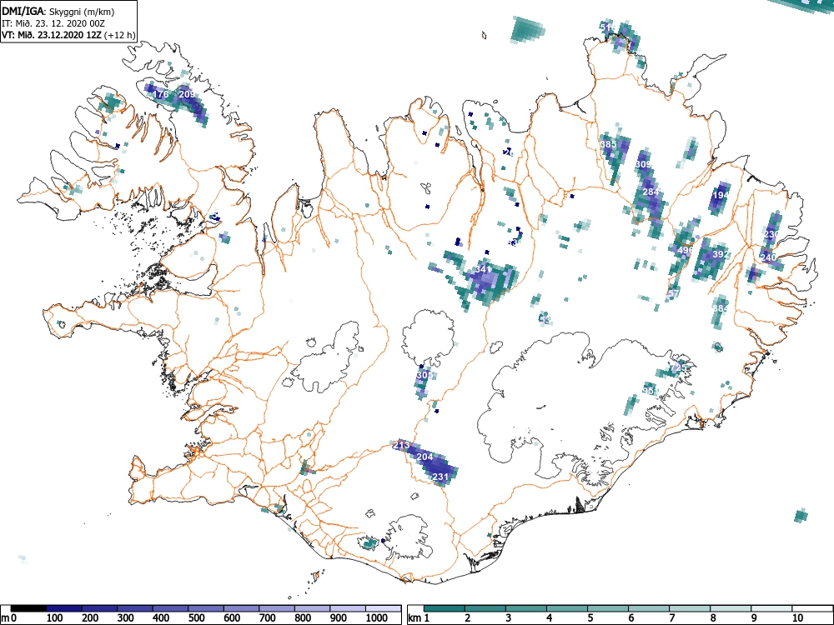Click the visibility value '284' on the map
Screen dimensions: 834x625
(651, 192)
